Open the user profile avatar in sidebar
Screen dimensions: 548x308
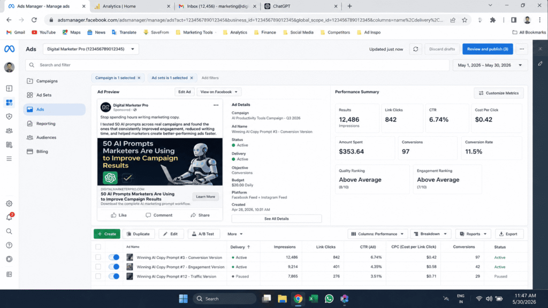click(10, 67)
